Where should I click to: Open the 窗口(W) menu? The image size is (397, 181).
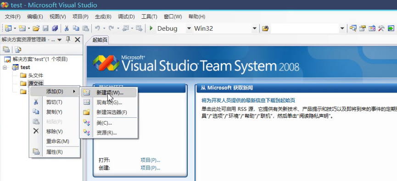173,16
